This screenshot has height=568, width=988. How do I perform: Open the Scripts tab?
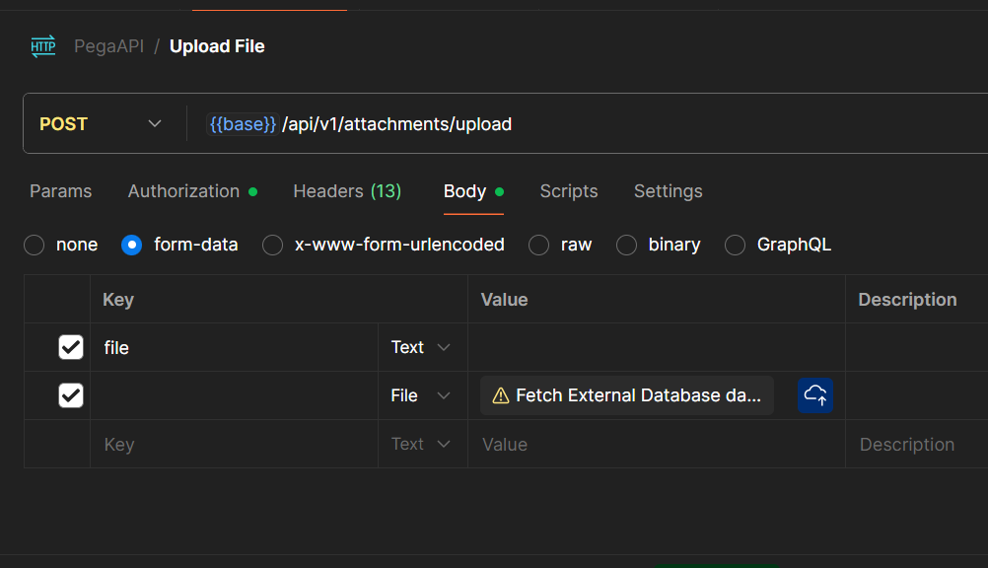coord(569,191)
